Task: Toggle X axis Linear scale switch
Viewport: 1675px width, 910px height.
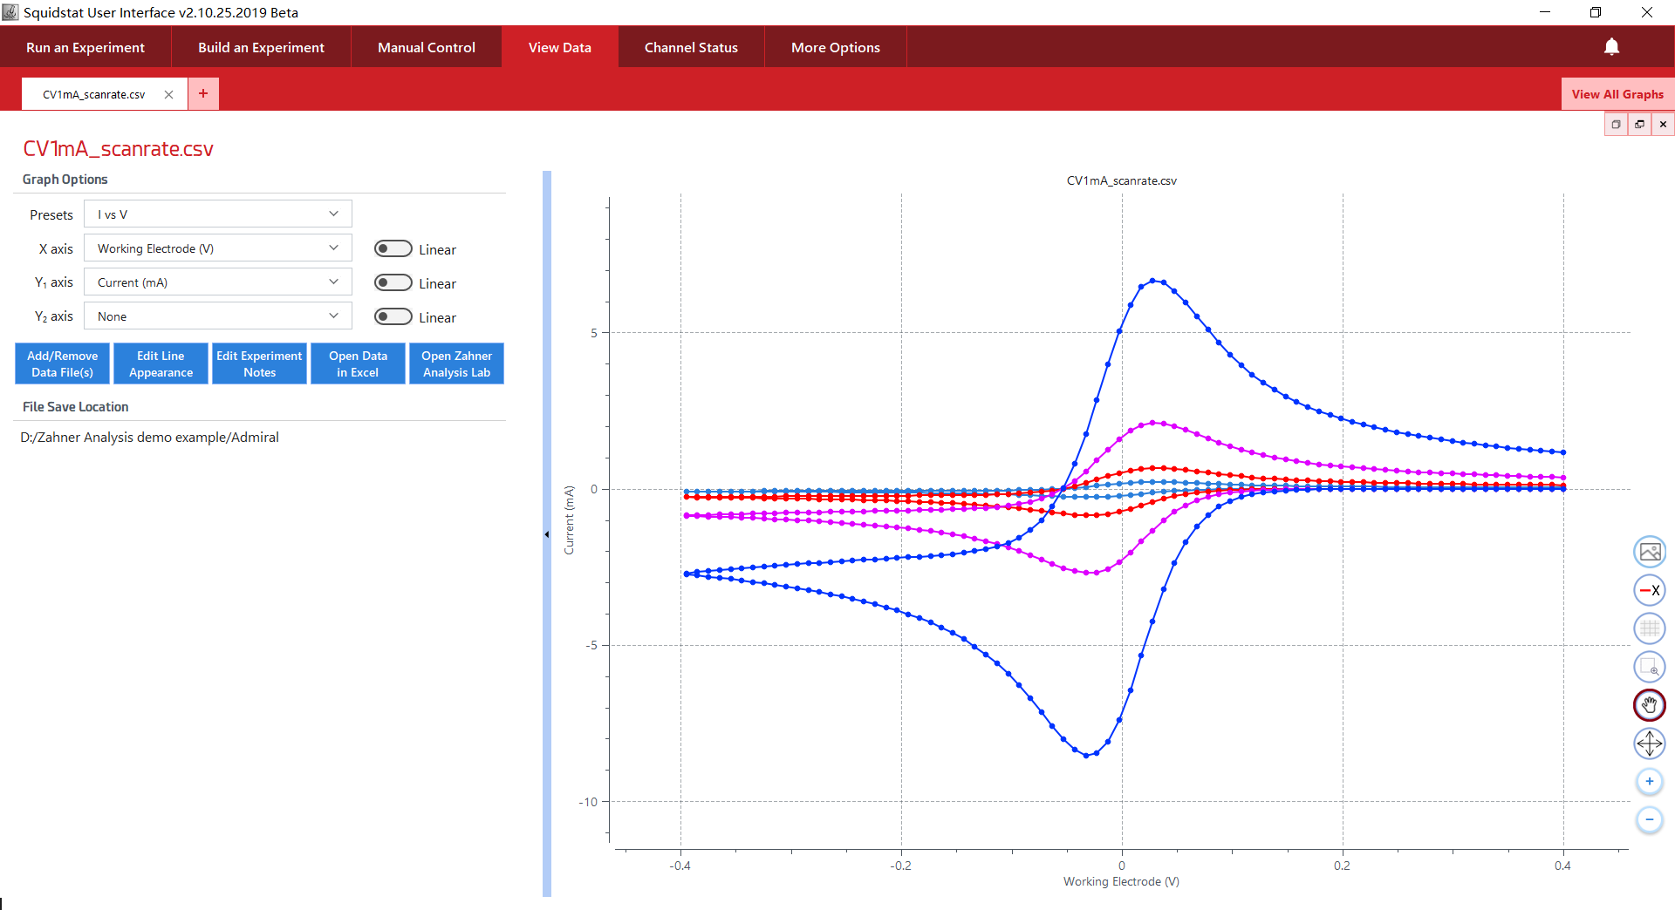Action: tap(393, 249)
